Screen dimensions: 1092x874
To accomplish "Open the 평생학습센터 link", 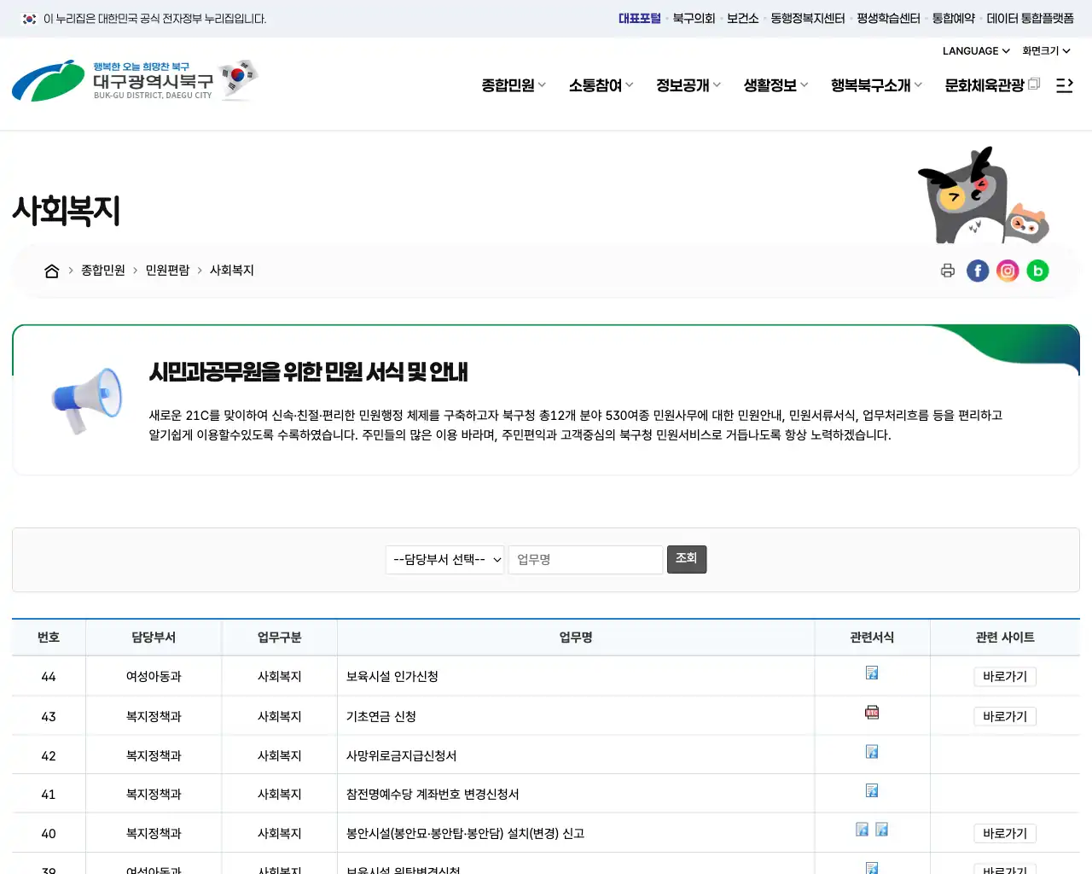I will [889, 18].
